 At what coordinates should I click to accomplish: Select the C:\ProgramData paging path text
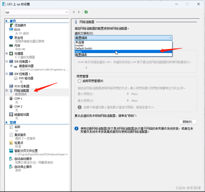coord(41,154)
